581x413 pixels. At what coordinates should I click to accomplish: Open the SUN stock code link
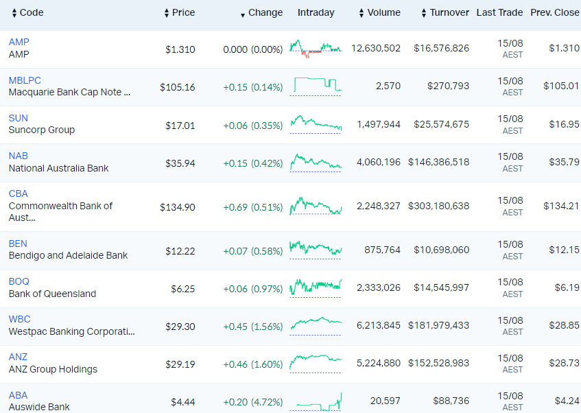[18, 118]
